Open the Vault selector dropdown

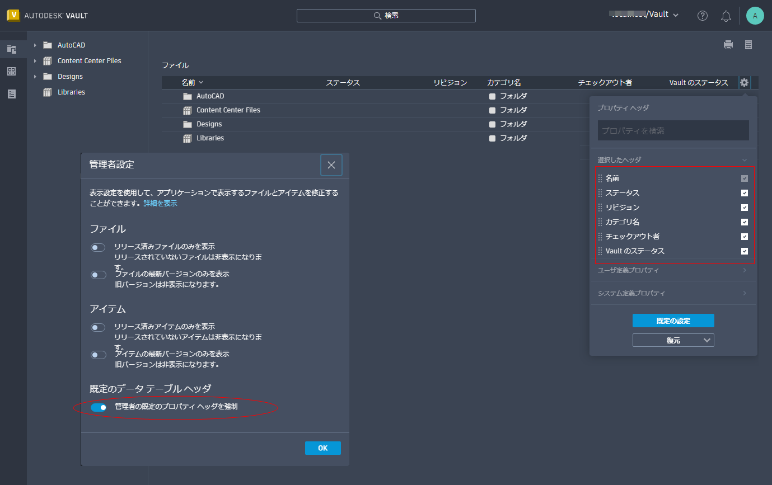point(644,15)
